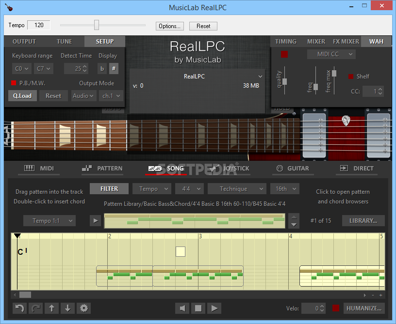Click the bridge pickup on guitar
396x324 pixels.
379,136
